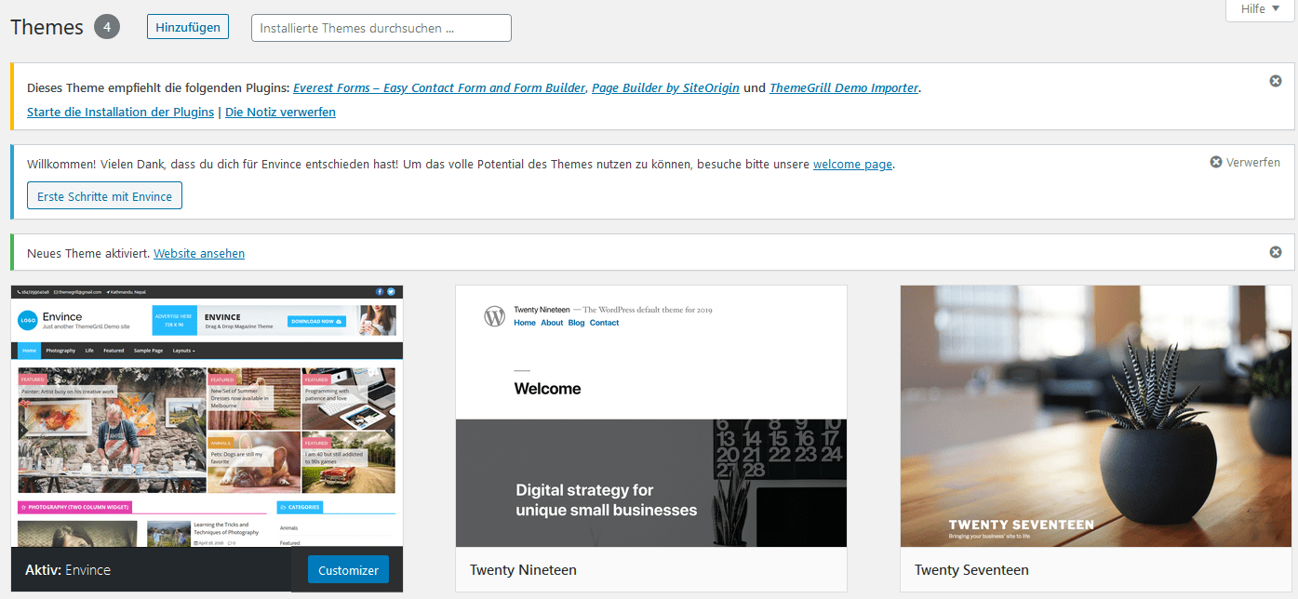
Task: Click the WordPress logo in Twenty Nineteen preview
Action: [494, 316]
